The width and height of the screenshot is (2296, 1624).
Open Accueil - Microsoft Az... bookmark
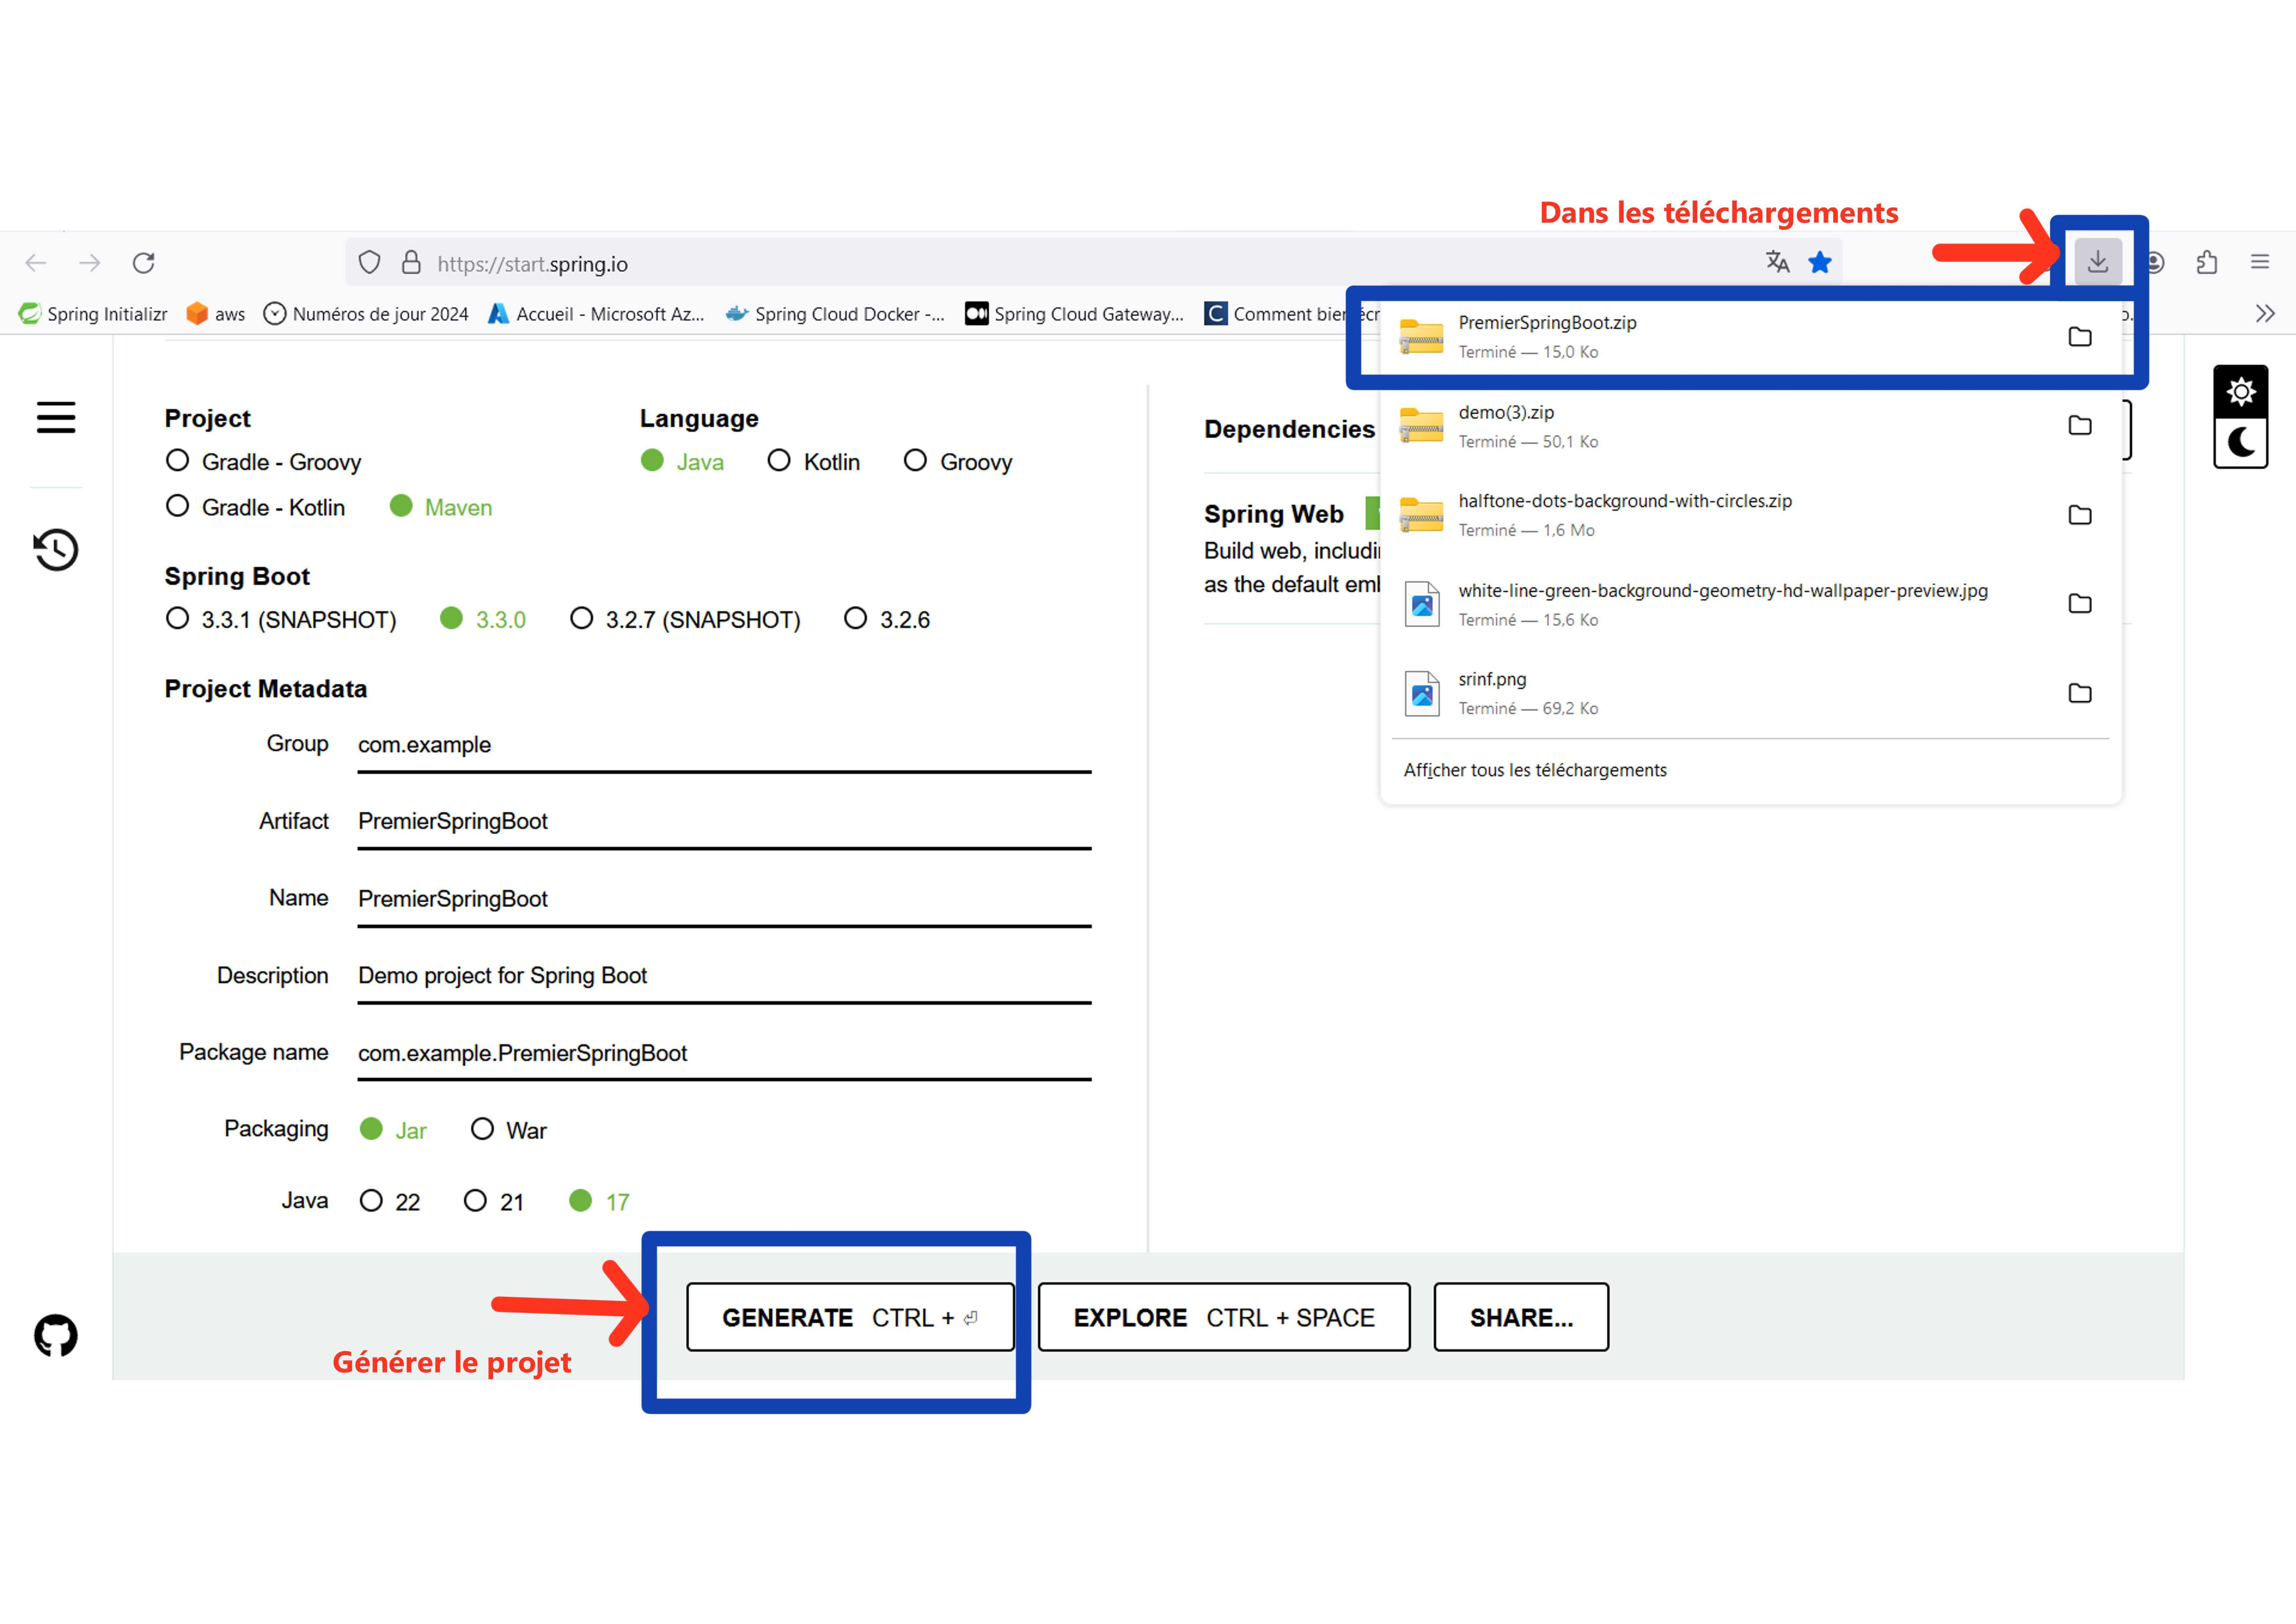pyautogui.click(x=596, y=314)
